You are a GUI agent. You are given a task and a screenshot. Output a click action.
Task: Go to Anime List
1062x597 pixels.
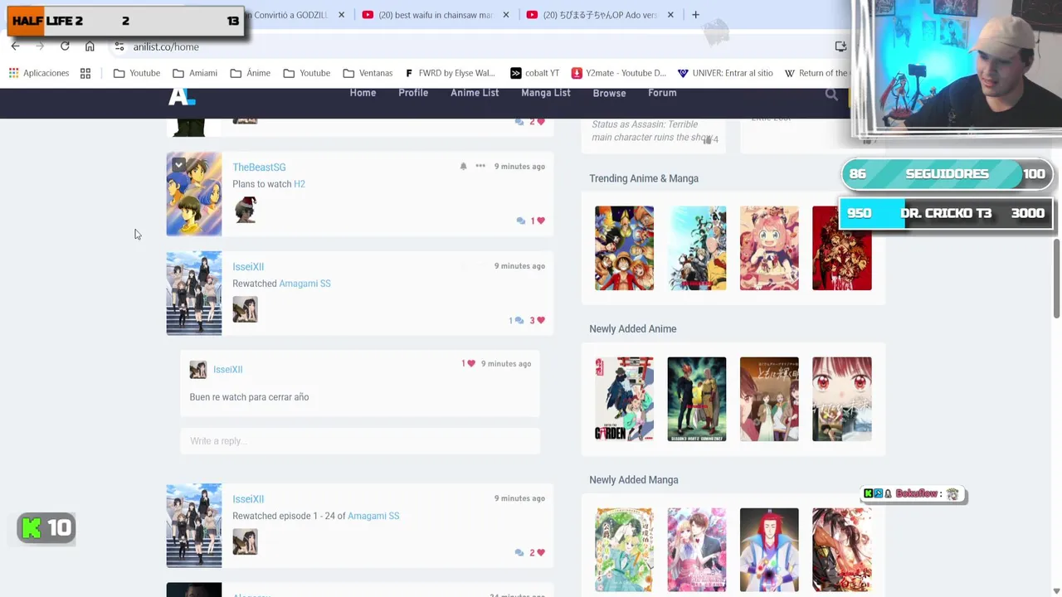(475, 93)
